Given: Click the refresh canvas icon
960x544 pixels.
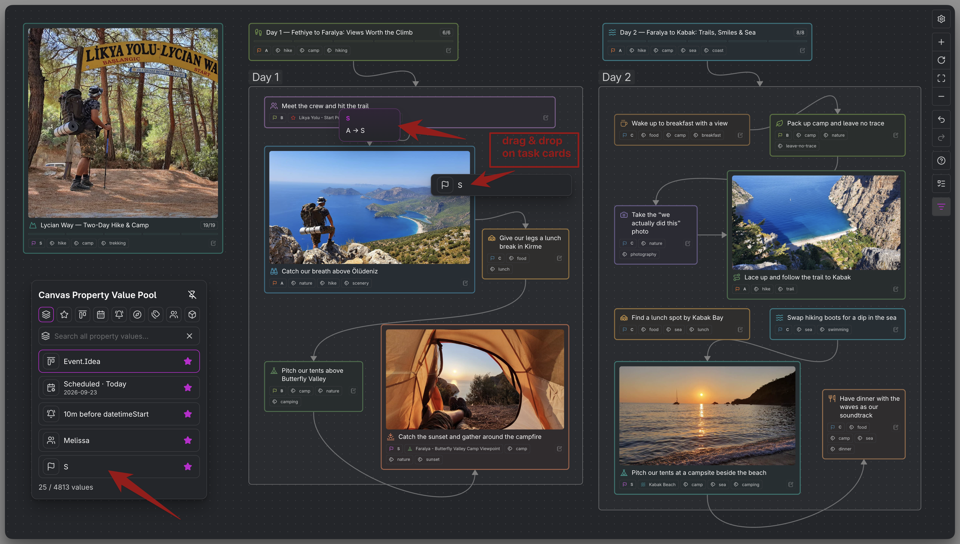Looking at the screenshot, I should pos(941,60).
